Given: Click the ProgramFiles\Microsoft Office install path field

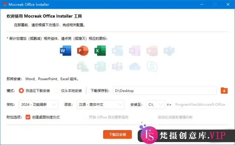Looking at the screenshot, I should point(200,104).
